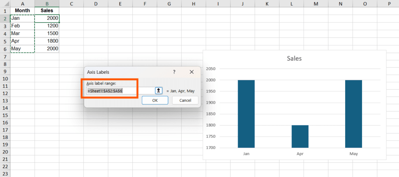This screenshot has width=399, height=177.
Task: Select cell A1 containing Month
Action: 22,10
